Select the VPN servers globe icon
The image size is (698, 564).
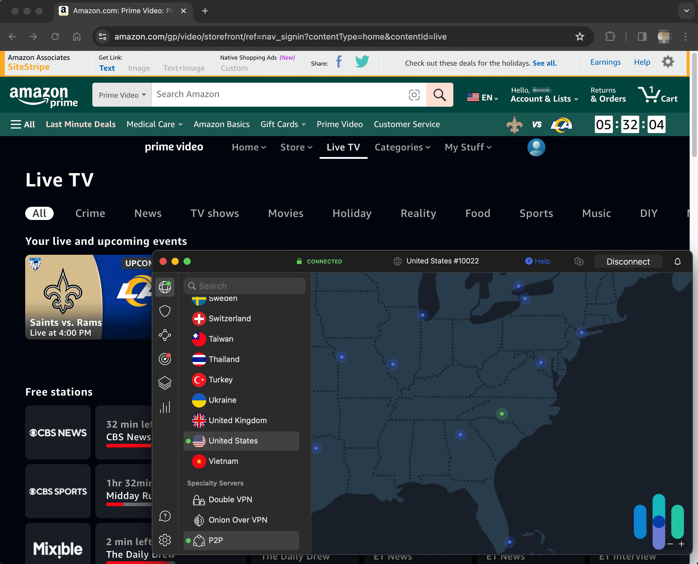tap(165, 287)
